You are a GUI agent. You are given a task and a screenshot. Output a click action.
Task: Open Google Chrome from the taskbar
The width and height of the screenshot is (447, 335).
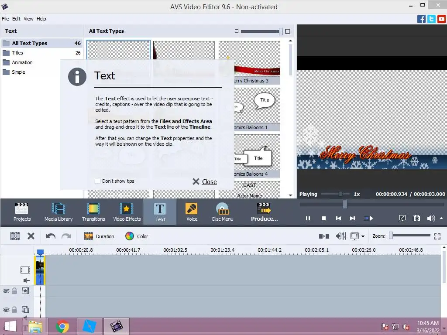coord(62,326)
